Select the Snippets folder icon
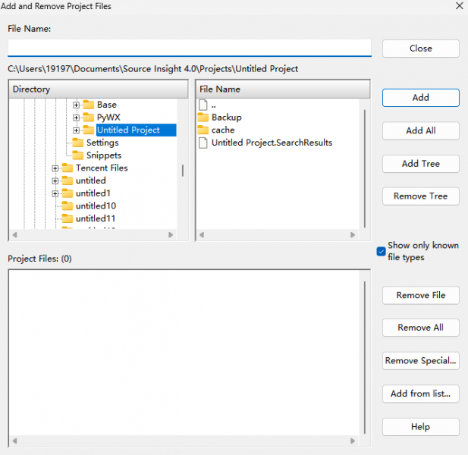 78,155
